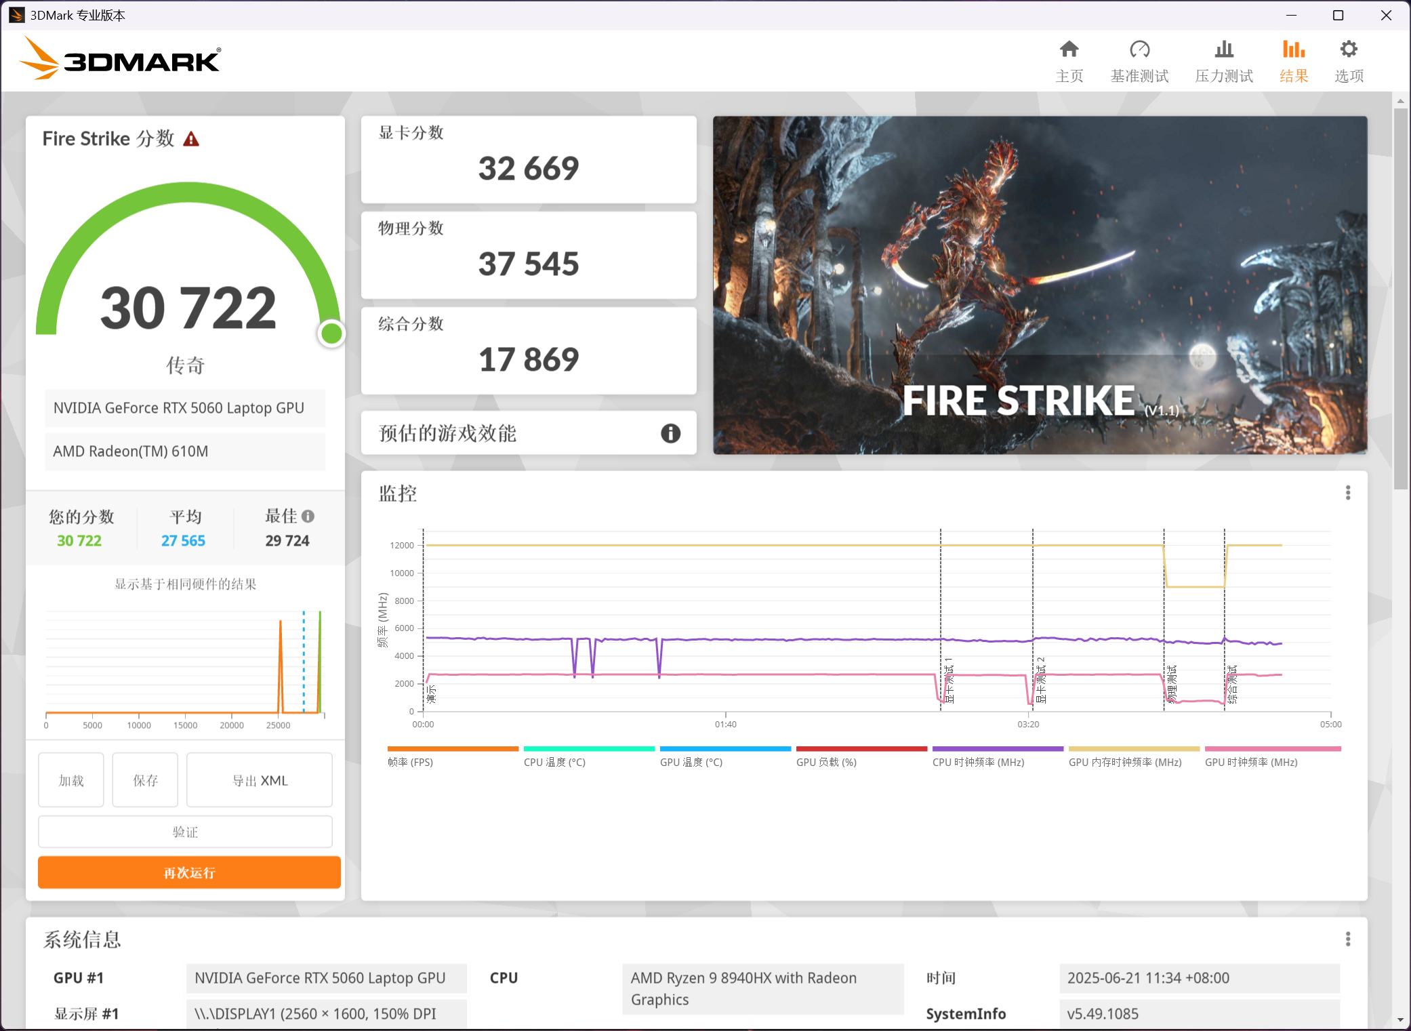
Task: Click the NVIDIA GeForce RTX 5060 Laptop GPU label under score
Action: [x=185, y=408]
